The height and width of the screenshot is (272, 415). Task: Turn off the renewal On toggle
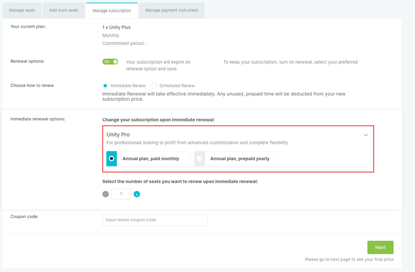[x=110, y=62]
